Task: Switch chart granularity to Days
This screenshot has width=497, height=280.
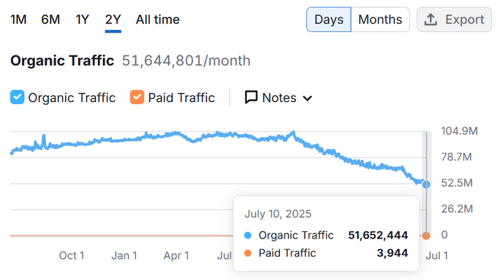Action: [x=329, y=20]
